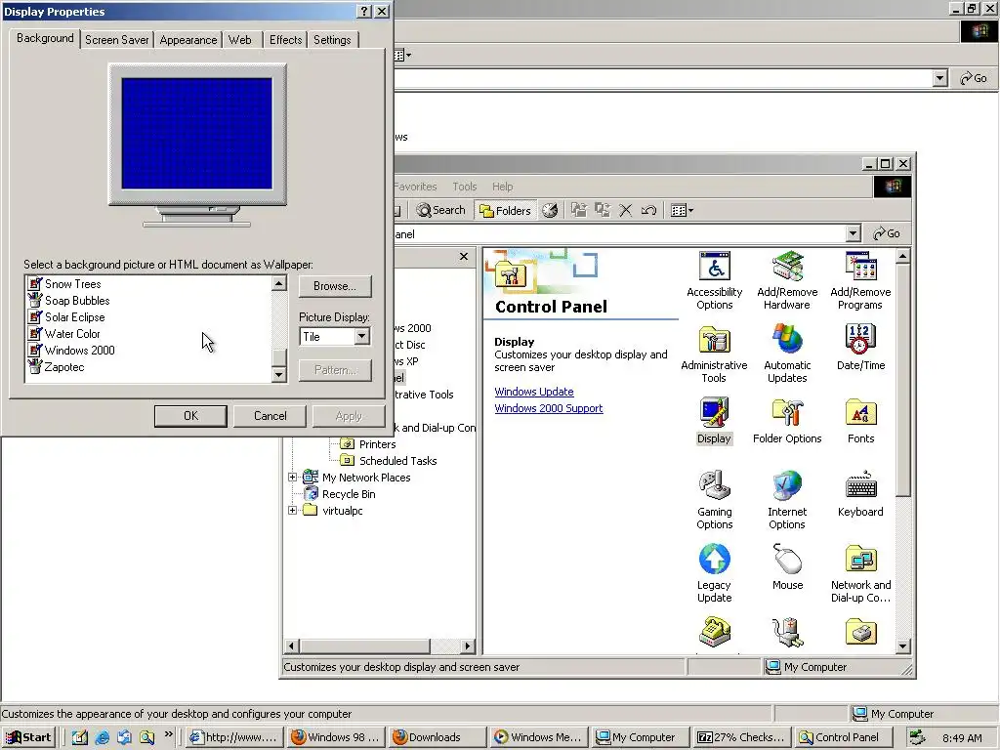
Task: Switch to the Appearance tab
Action: click(x=188, y=39)
